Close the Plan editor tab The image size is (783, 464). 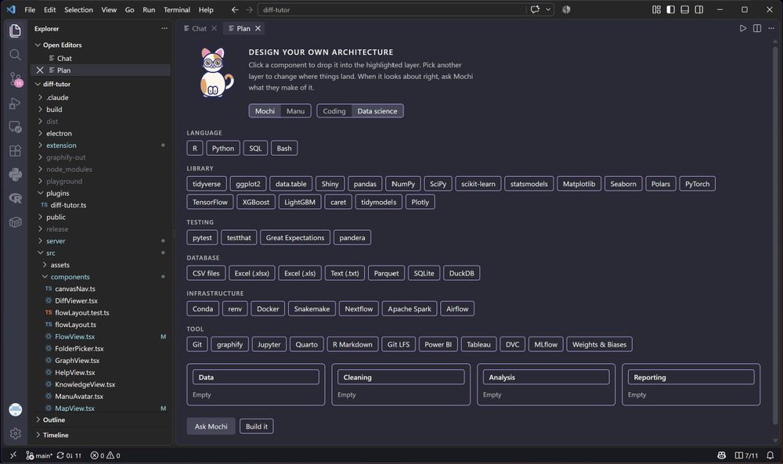click(258, 28)
